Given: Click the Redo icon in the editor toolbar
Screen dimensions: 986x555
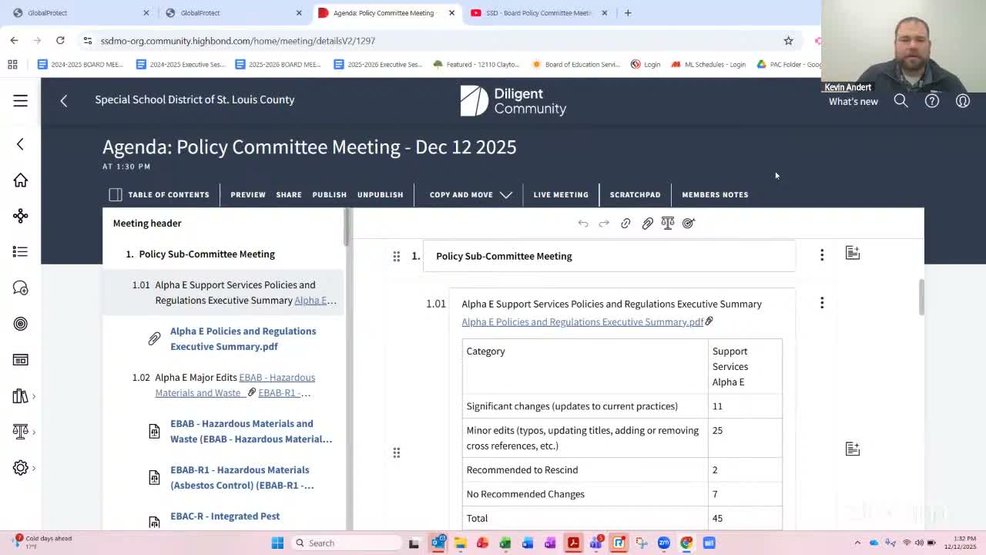Looking at the screenshot, I should pyautogui.click(x=604, y=223).
